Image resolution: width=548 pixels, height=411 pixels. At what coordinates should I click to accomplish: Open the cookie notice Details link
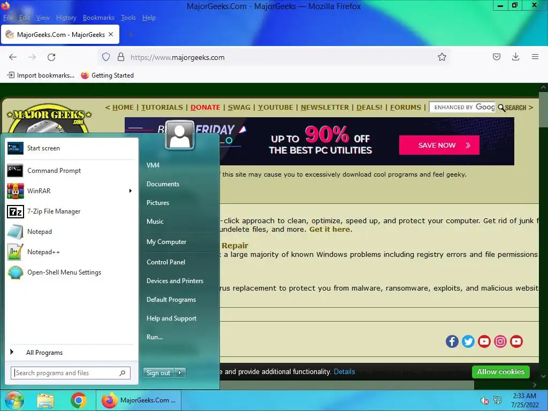tap(344, 371)
